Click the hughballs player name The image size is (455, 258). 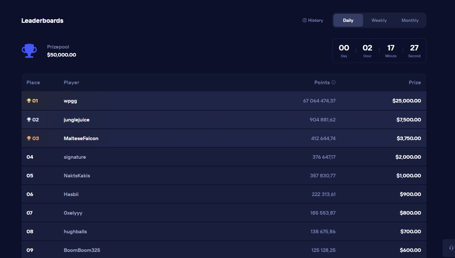pyautogui.click(x=75, y=232)
